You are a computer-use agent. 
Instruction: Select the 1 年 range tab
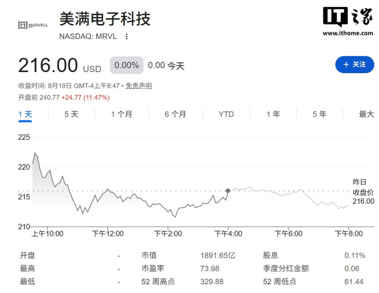pyautogui.click(x=273, y=114)
